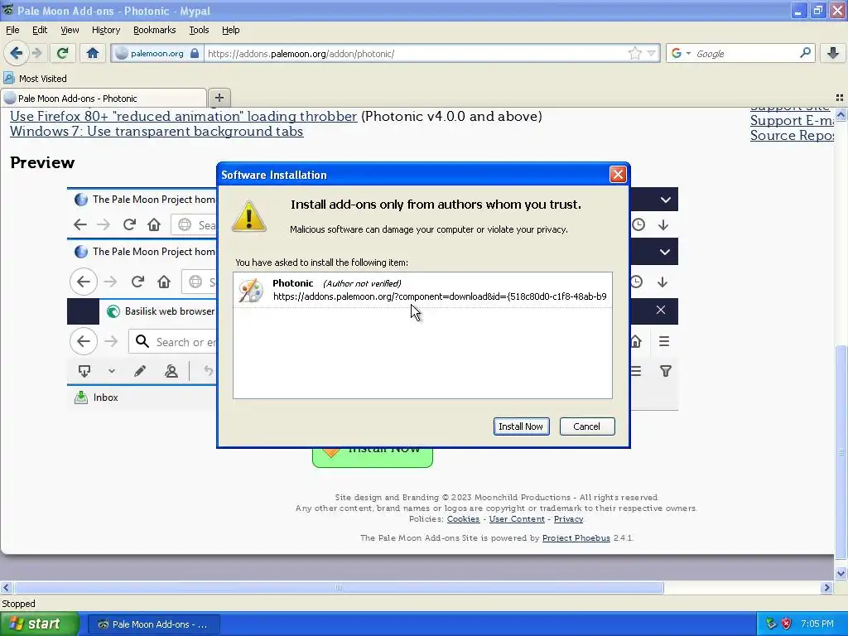Open the Downloads arrow button

pos(833,52)
